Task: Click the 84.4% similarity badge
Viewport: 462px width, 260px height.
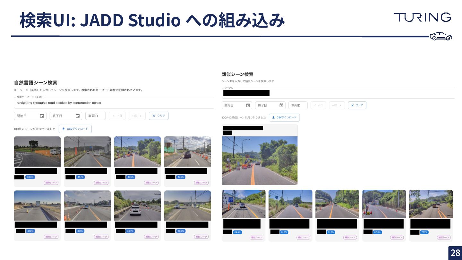Action: click(x=237, y=232)
